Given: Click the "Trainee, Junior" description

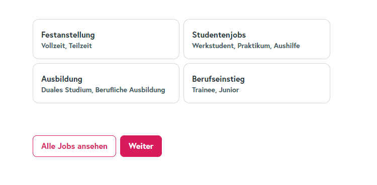Looking at the screenshot, I should [x=216, y=90].
